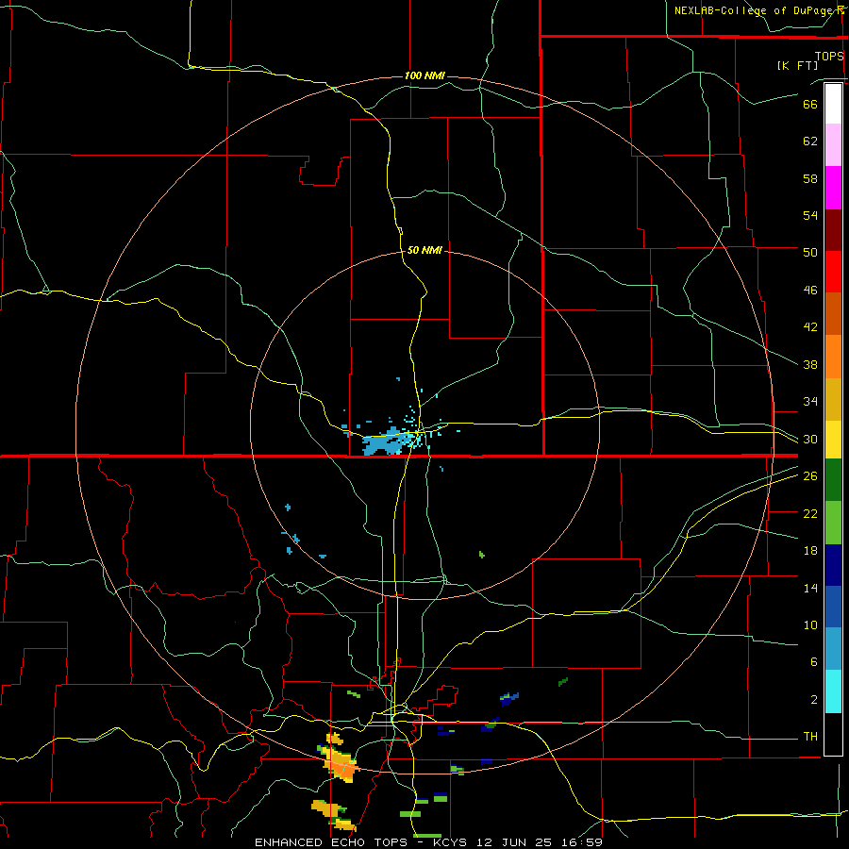
Task: Click the "6" legend value
Action: [x=814, y=662]
